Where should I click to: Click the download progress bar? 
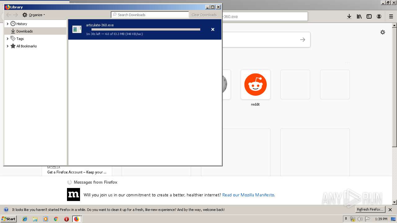146,29
